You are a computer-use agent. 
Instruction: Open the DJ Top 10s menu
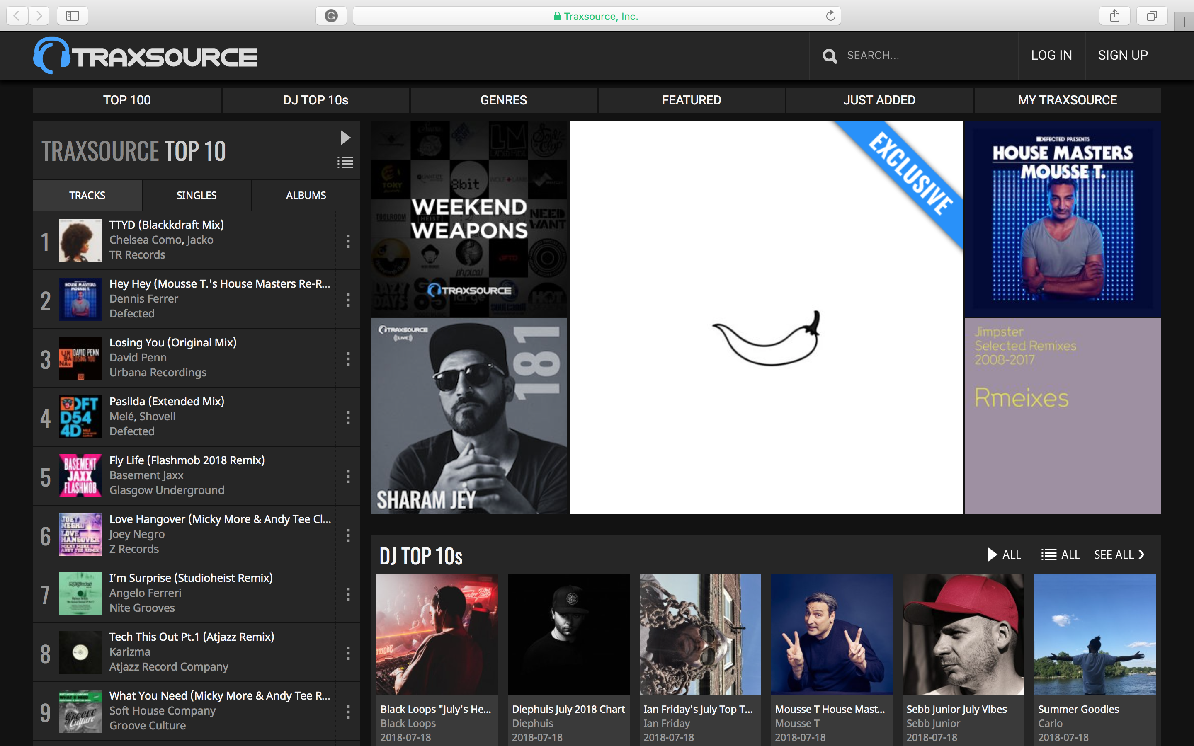[x=315, y=100]
